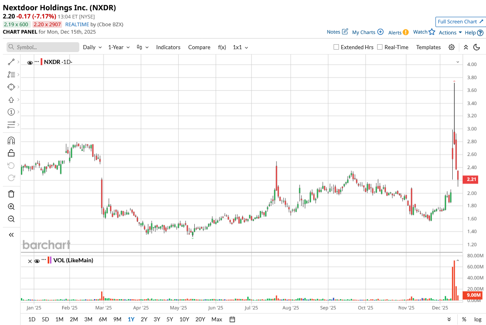Select the Max time range
The height and width of the screenshot is (325, 486).
point(217,319)
